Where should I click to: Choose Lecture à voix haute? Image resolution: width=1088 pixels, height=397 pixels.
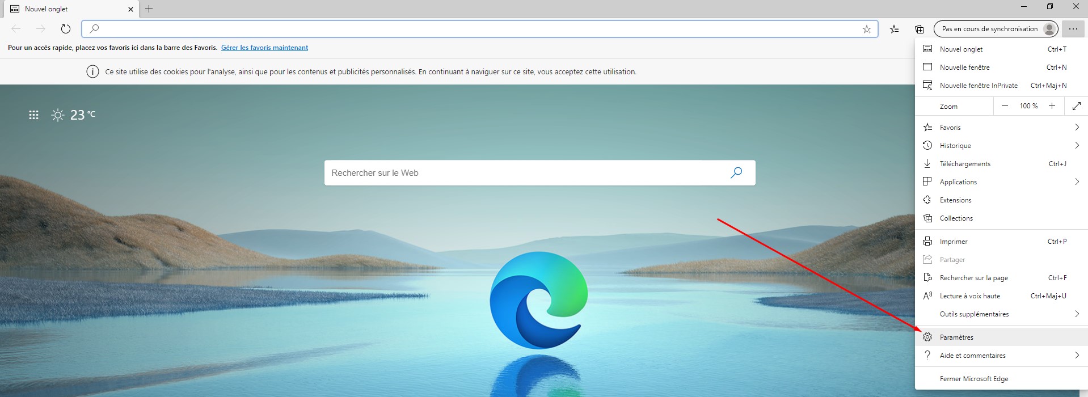1001,296
